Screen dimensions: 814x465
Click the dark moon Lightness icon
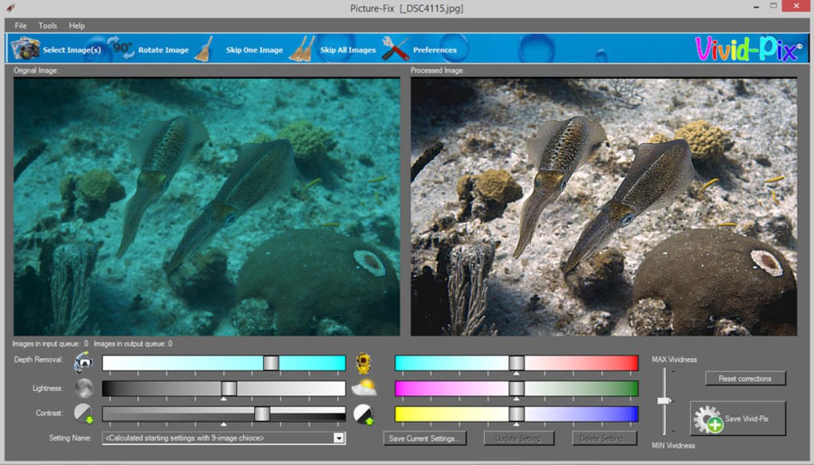point(84,389)
